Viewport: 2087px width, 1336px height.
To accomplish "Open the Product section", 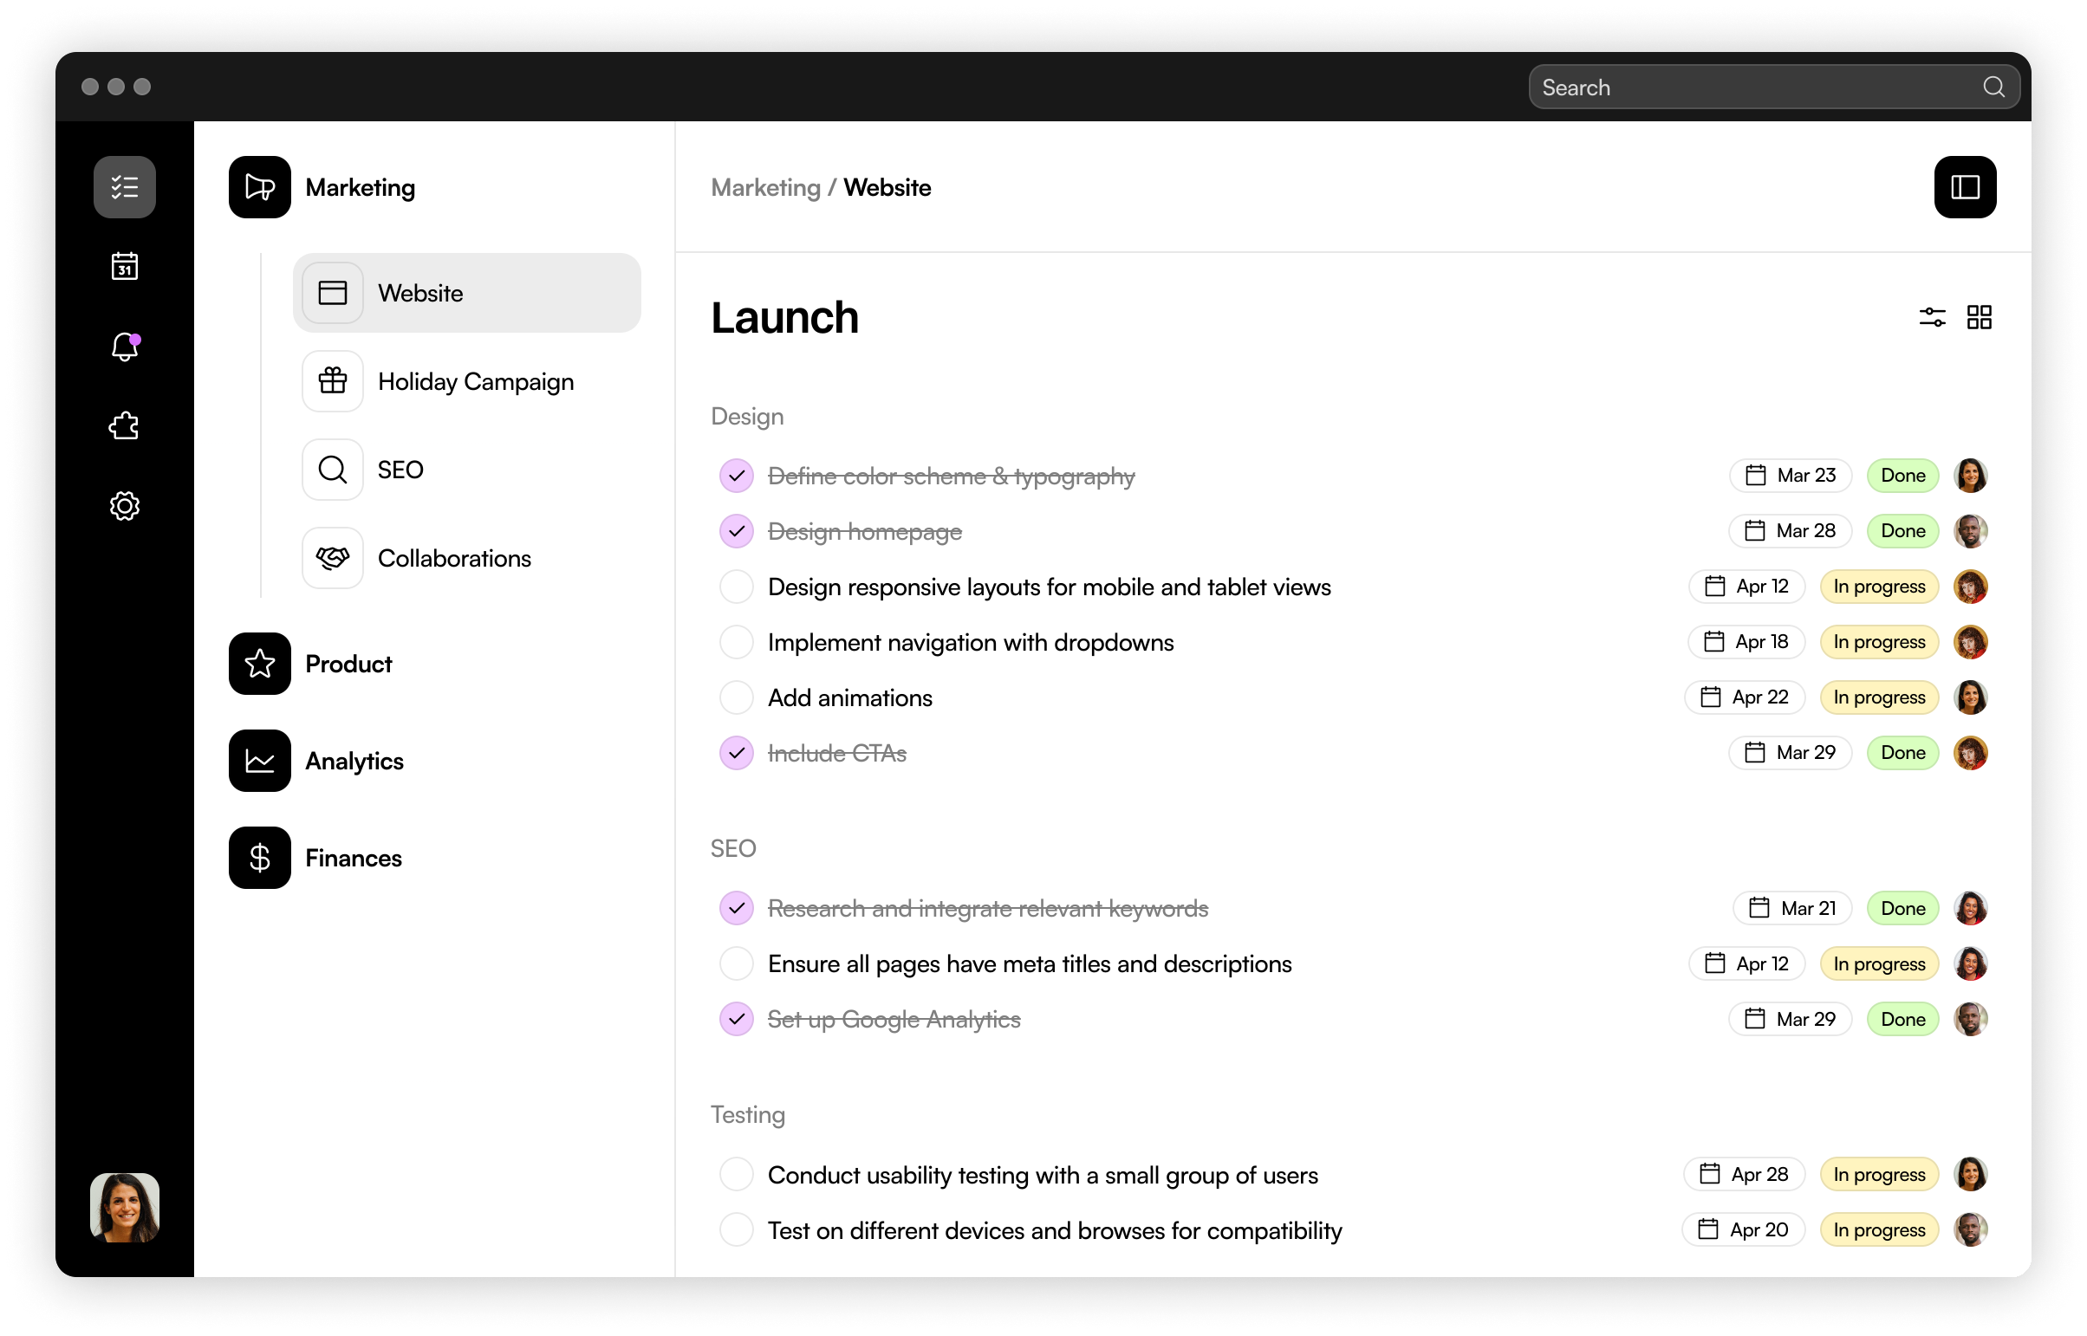I will click(x=258, y=664).
